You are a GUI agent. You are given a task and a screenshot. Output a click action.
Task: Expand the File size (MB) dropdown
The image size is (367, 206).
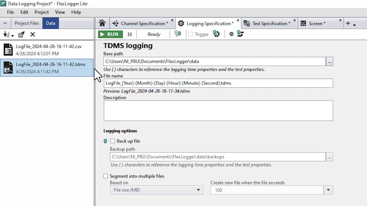(156, 190)
